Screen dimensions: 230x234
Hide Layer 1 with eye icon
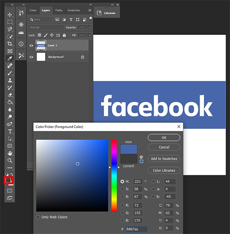[x=31, y=46]
